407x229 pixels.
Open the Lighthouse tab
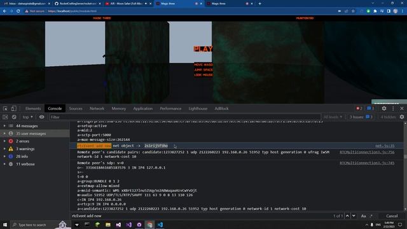tap(198, 109)
